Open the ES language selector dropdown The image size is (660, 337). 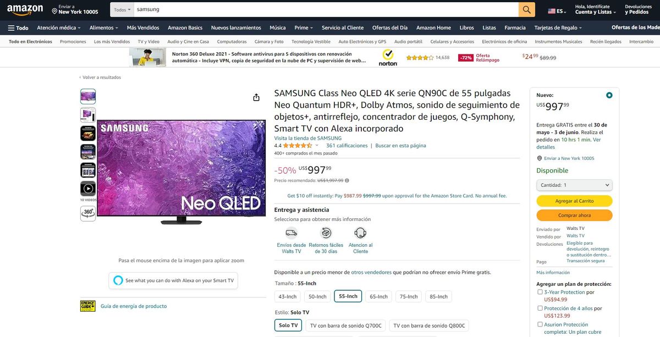pos(557,11)
